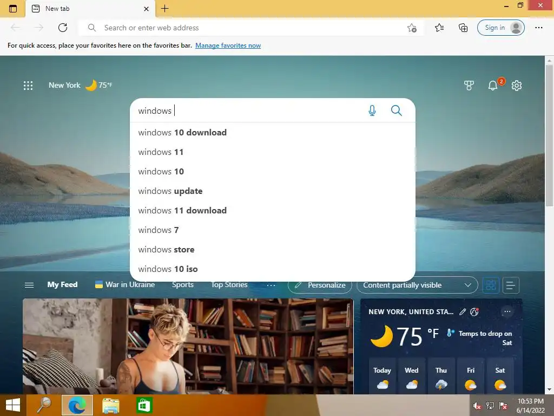Image resolution: width=554 pixels, height=416 pixels.
Task: Choose suggestion windows 7
Action: (273, 230)
